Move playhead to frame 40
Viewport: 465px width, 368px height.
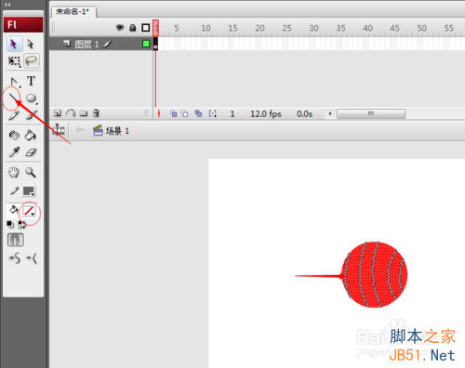click(x=367, y=28)
